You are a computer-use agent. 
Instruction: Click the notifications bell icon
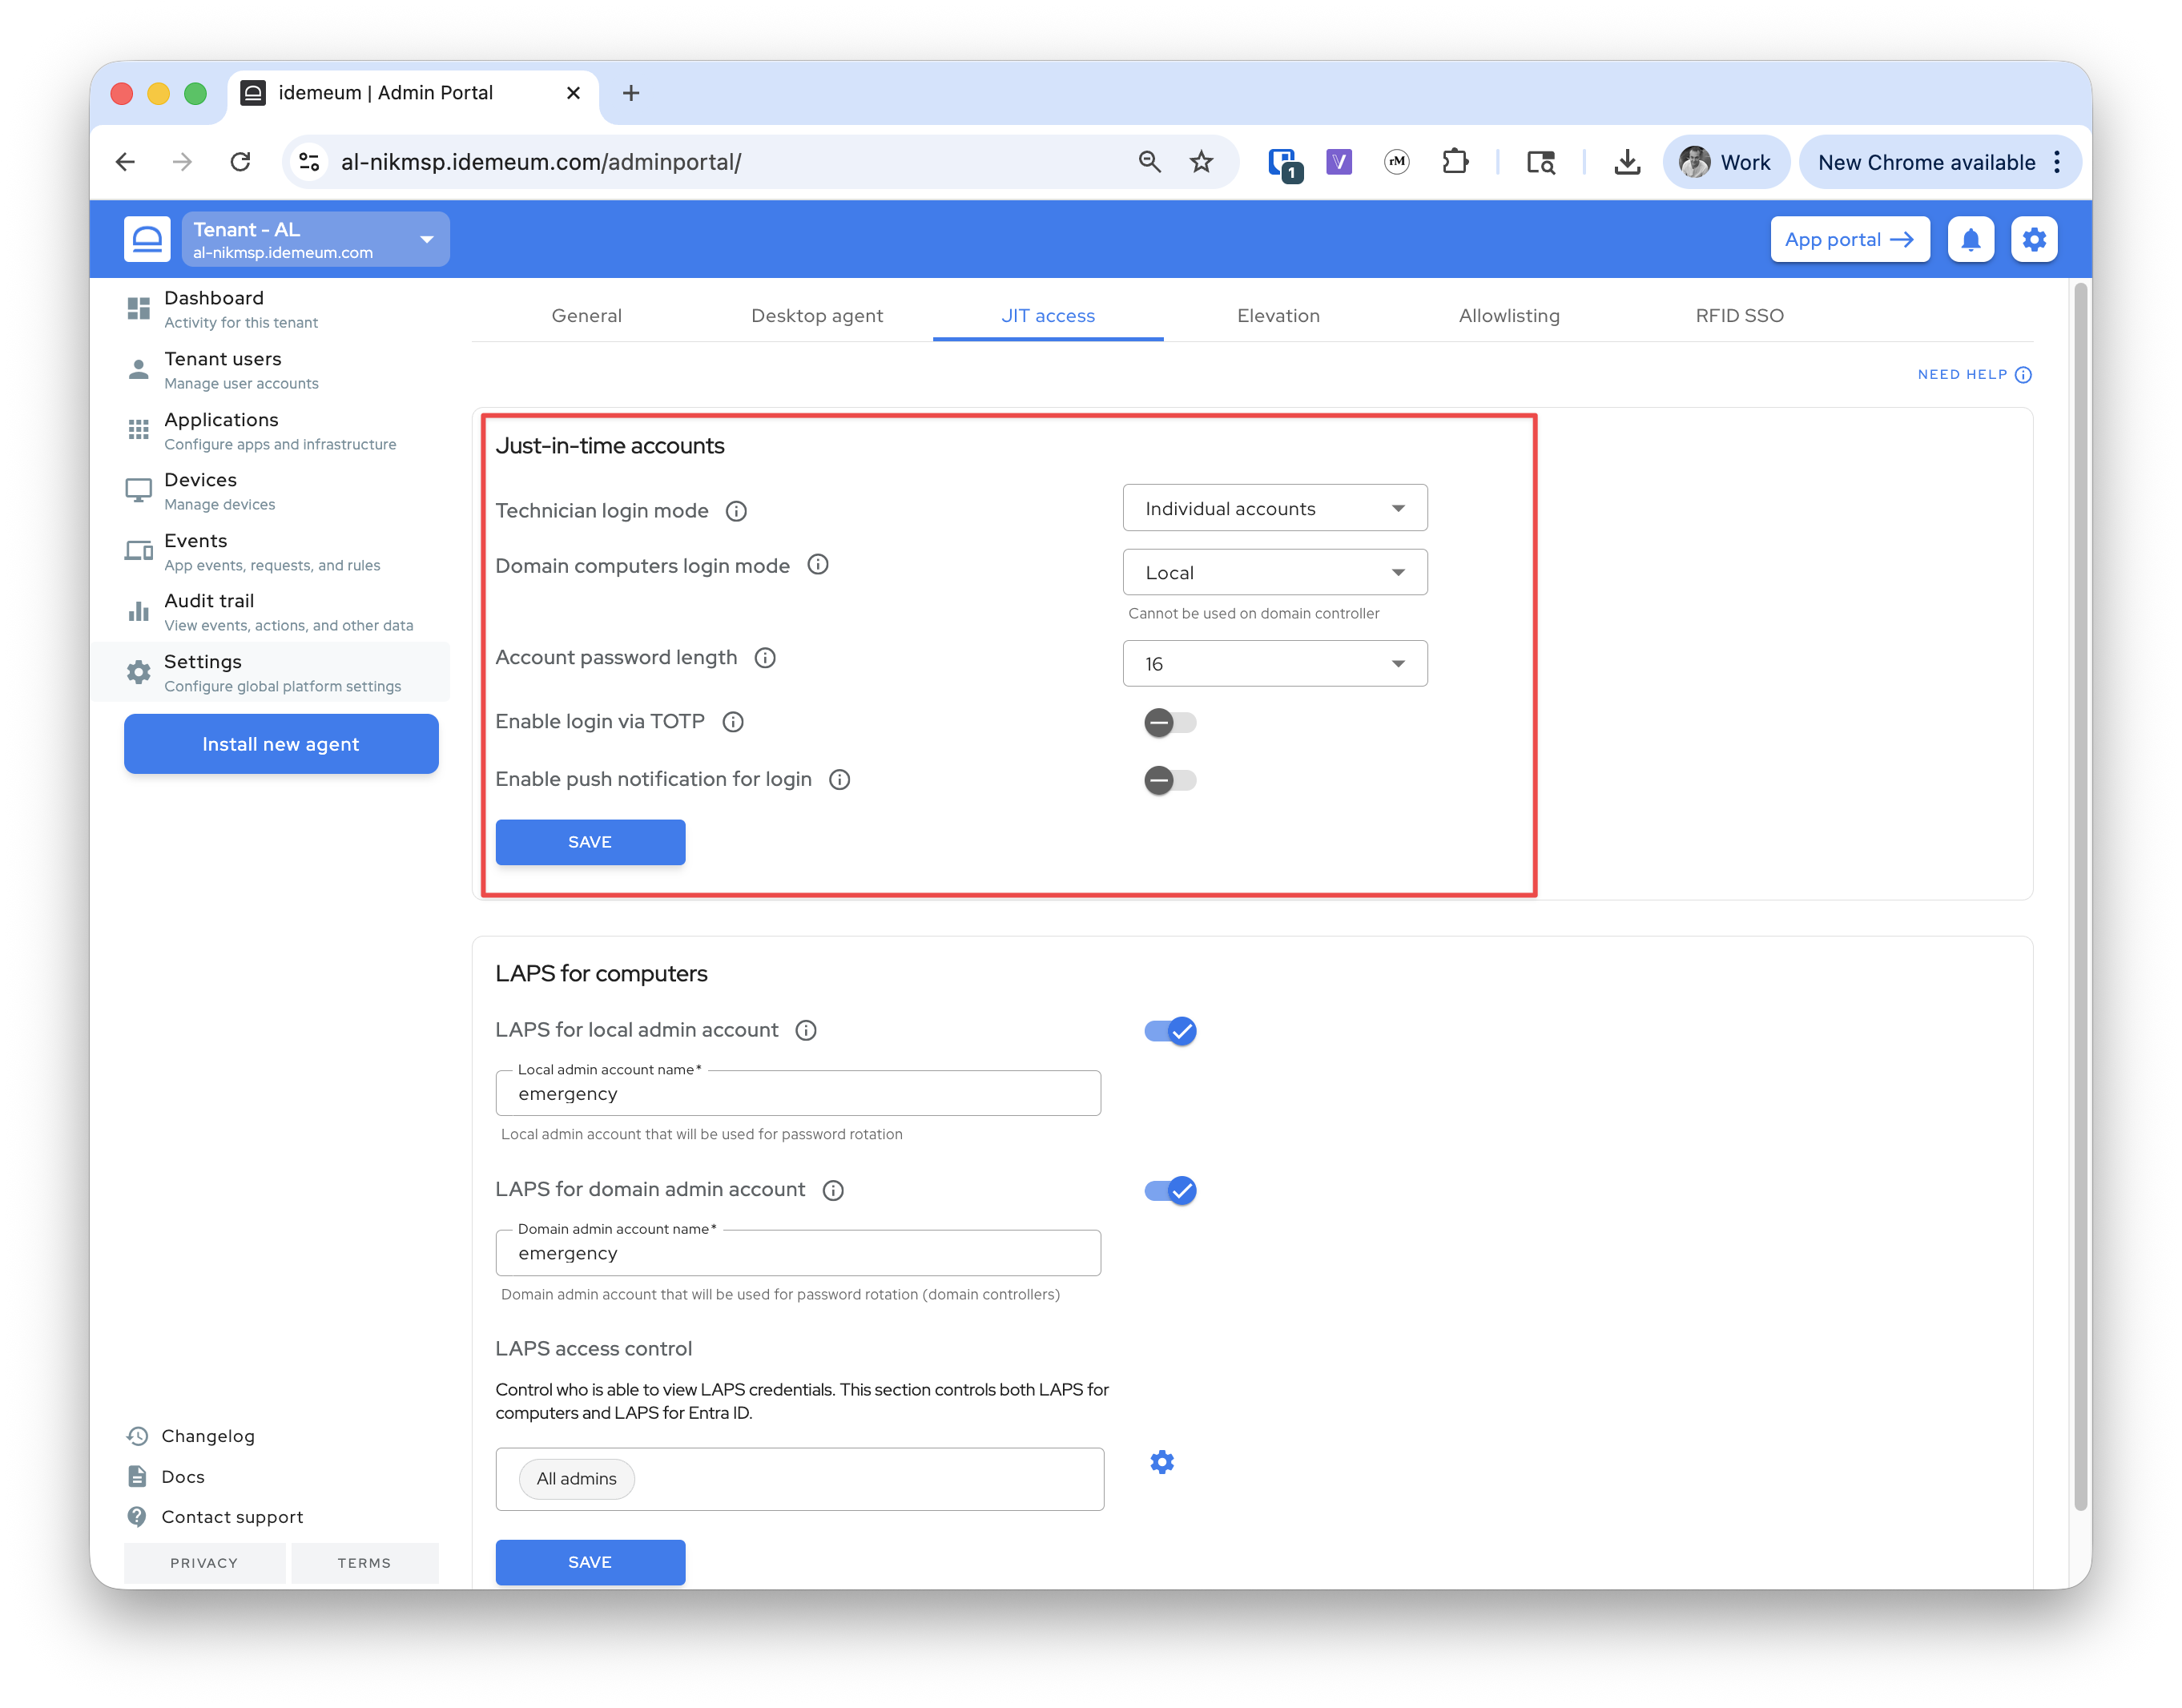point(1970,240)
